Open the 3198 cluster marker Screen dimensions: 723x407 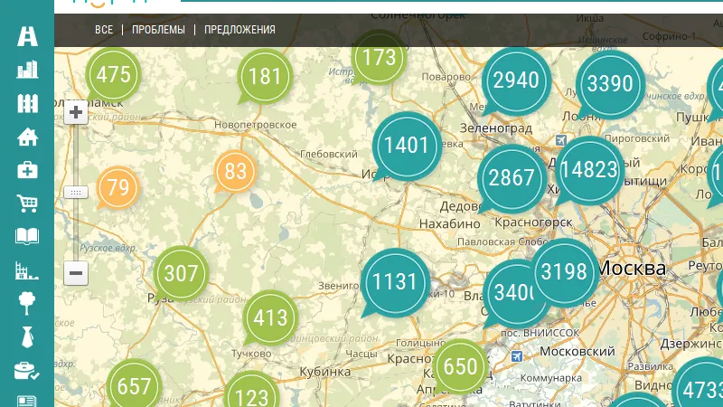pos(564,272)
